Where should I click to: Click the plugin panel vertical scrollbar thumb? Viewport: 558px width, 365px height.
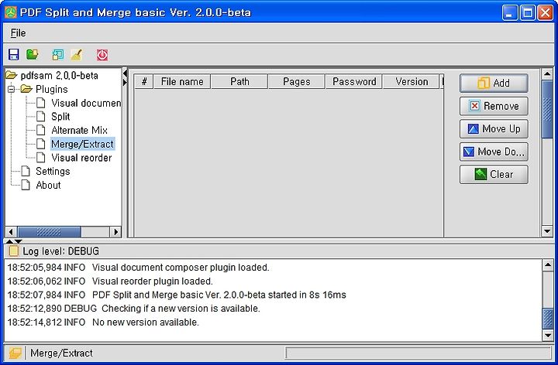pos(547,109)
